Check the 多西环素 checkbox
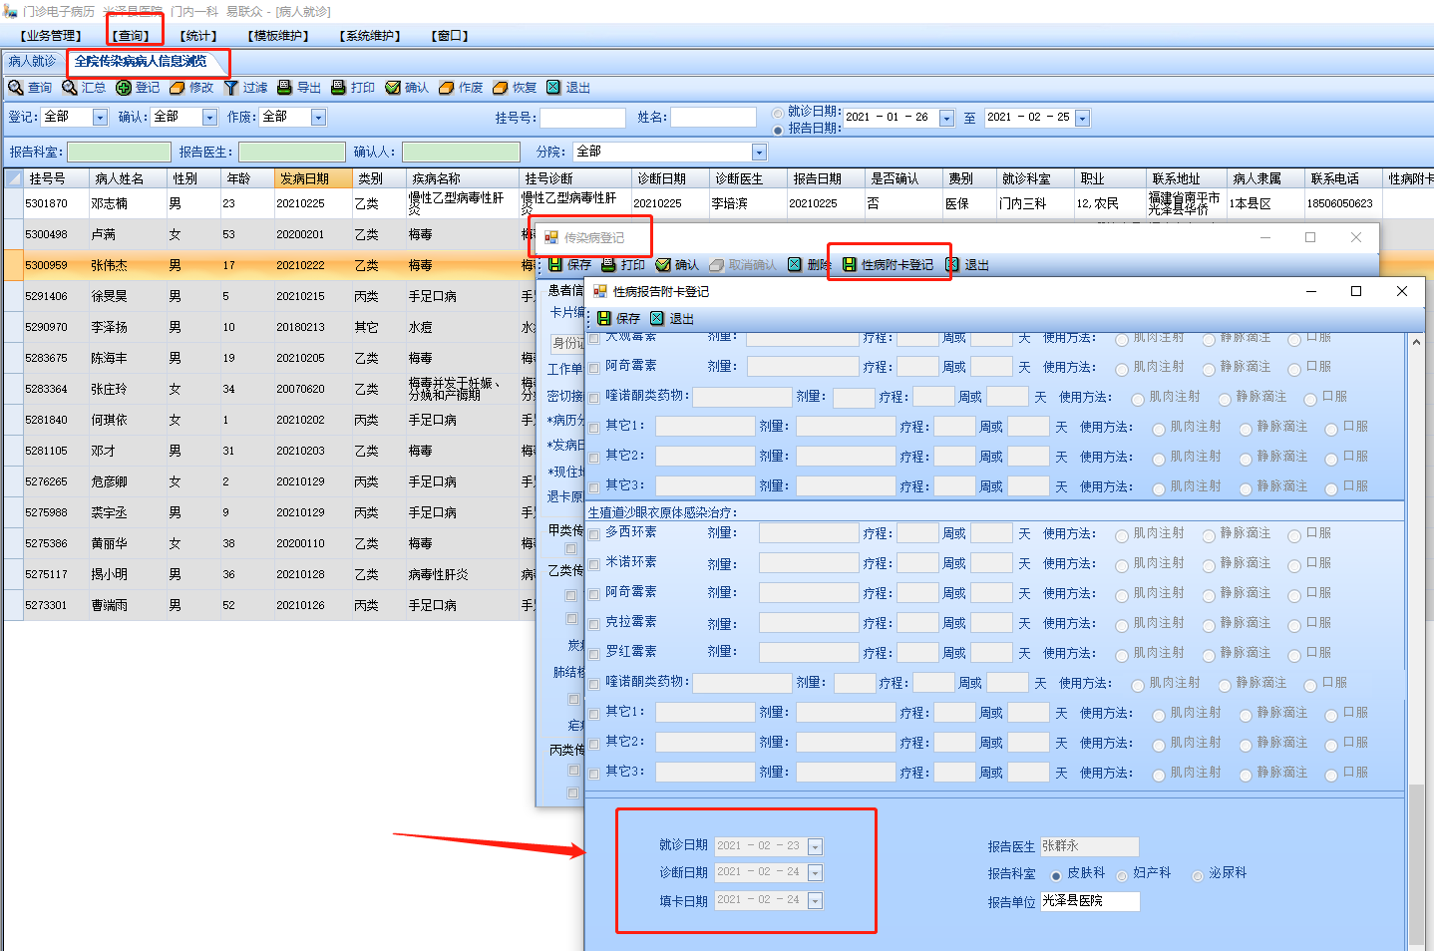Viewport: 1434px width, 951px height. point(594,534)
